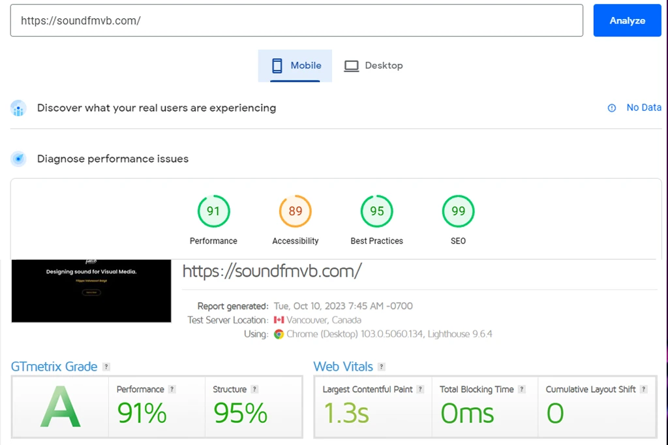Click the Accessibility gauge showing 89

pos(295,211)
